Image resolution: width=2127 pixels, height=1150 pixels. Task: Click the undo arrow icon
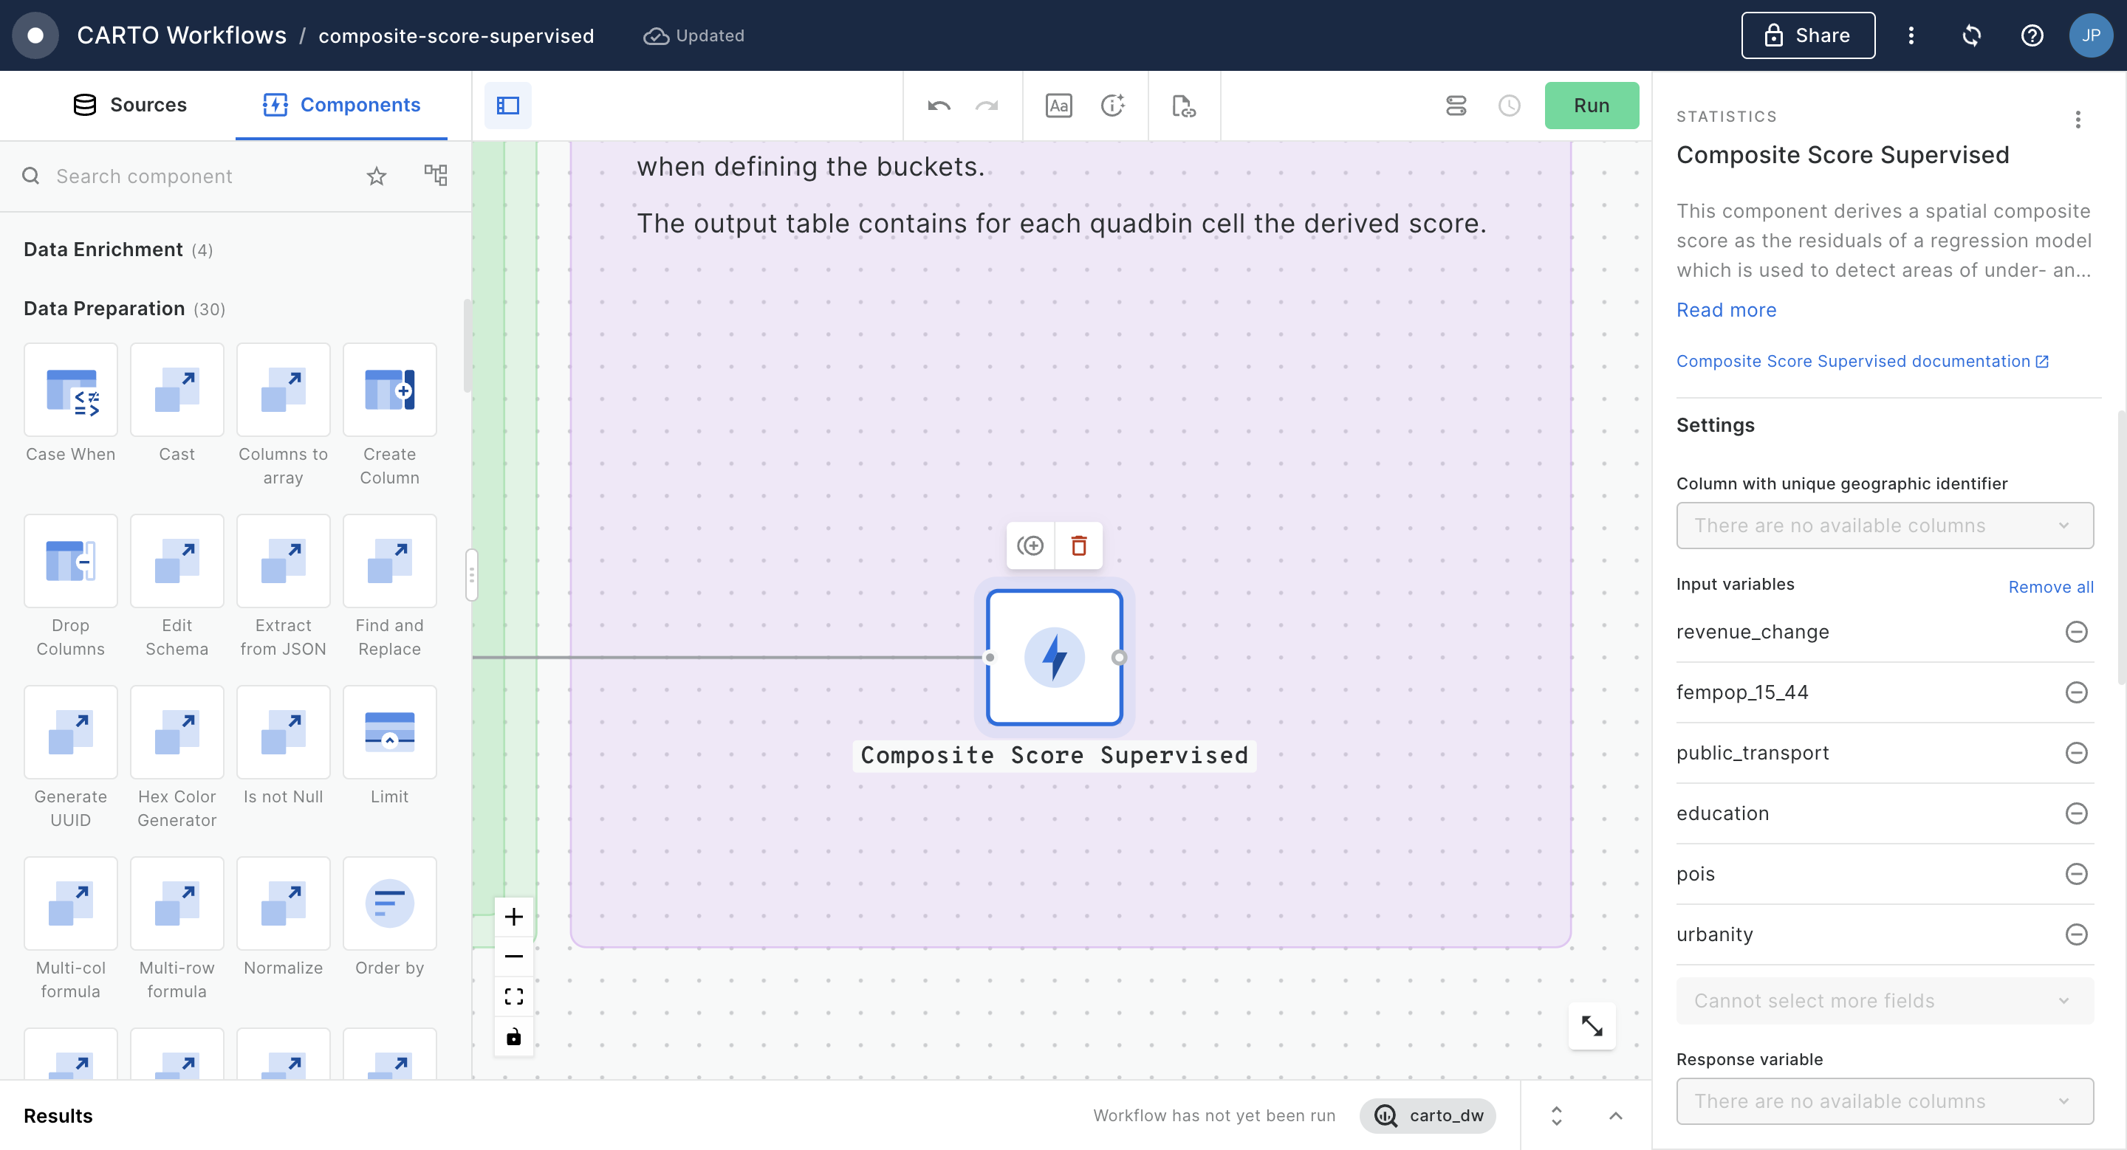click(x=939, y=106)
